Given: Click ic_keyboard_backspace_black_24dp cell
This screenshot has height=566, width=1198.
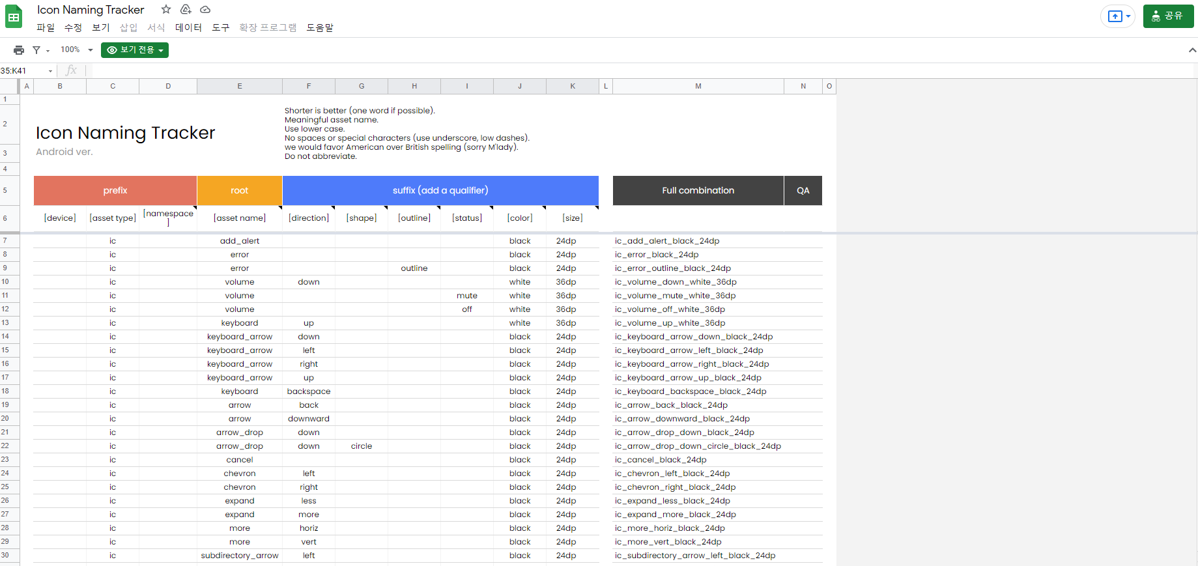Looking at the screenshot, I should click(x=698, y=391).
